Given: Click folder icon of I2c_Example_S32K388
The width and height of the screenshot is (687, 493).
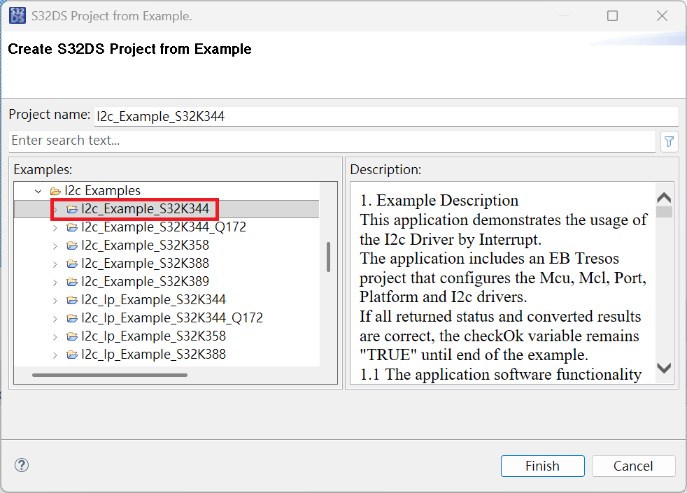Looking at the screenshot, I should click(x=72, y=264).
